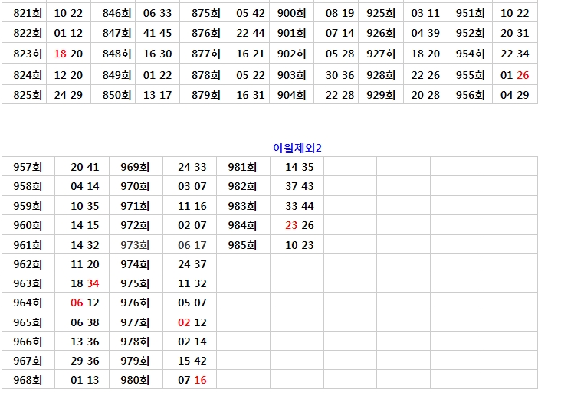
Task: Select the 900회 round cell
Action: tap(292, 13)
